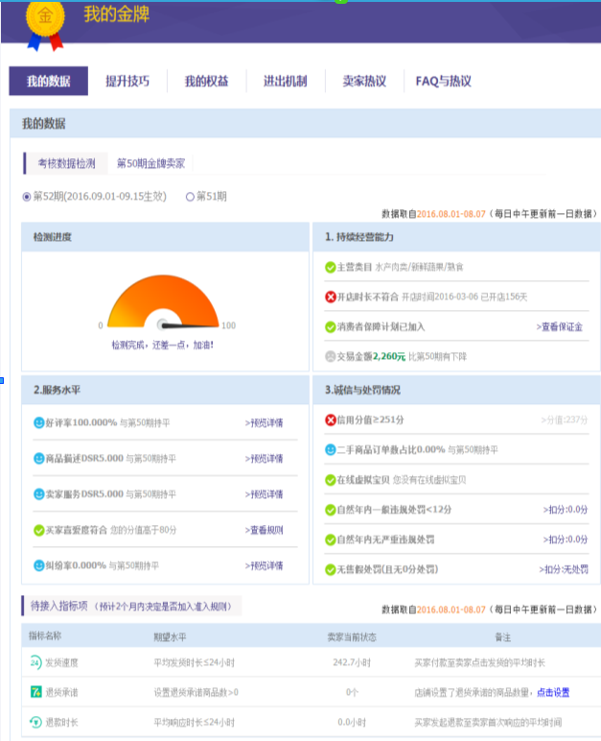Click the green 退货承诺 icon
The width and height of the screenshot is (601, 741).
(x=35, y=692)
